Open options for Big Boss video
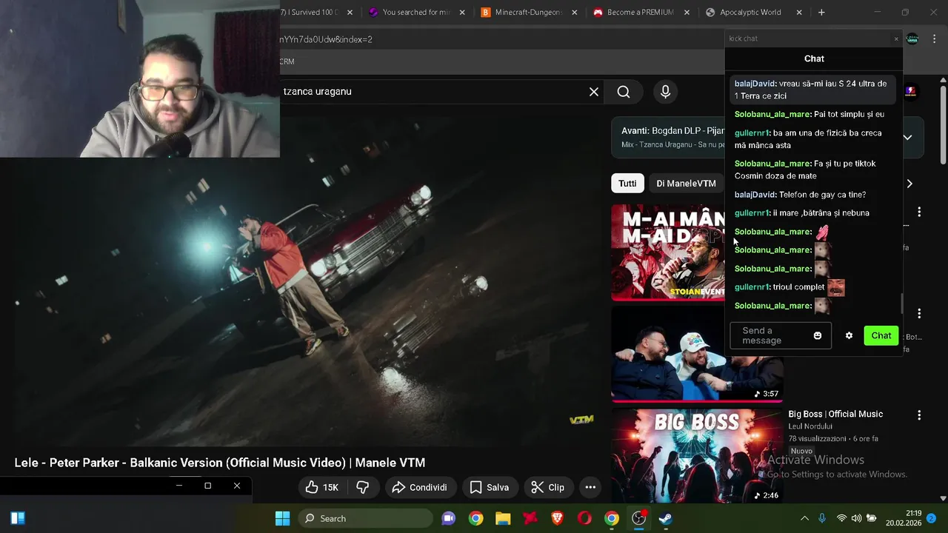 pos(919,415)
